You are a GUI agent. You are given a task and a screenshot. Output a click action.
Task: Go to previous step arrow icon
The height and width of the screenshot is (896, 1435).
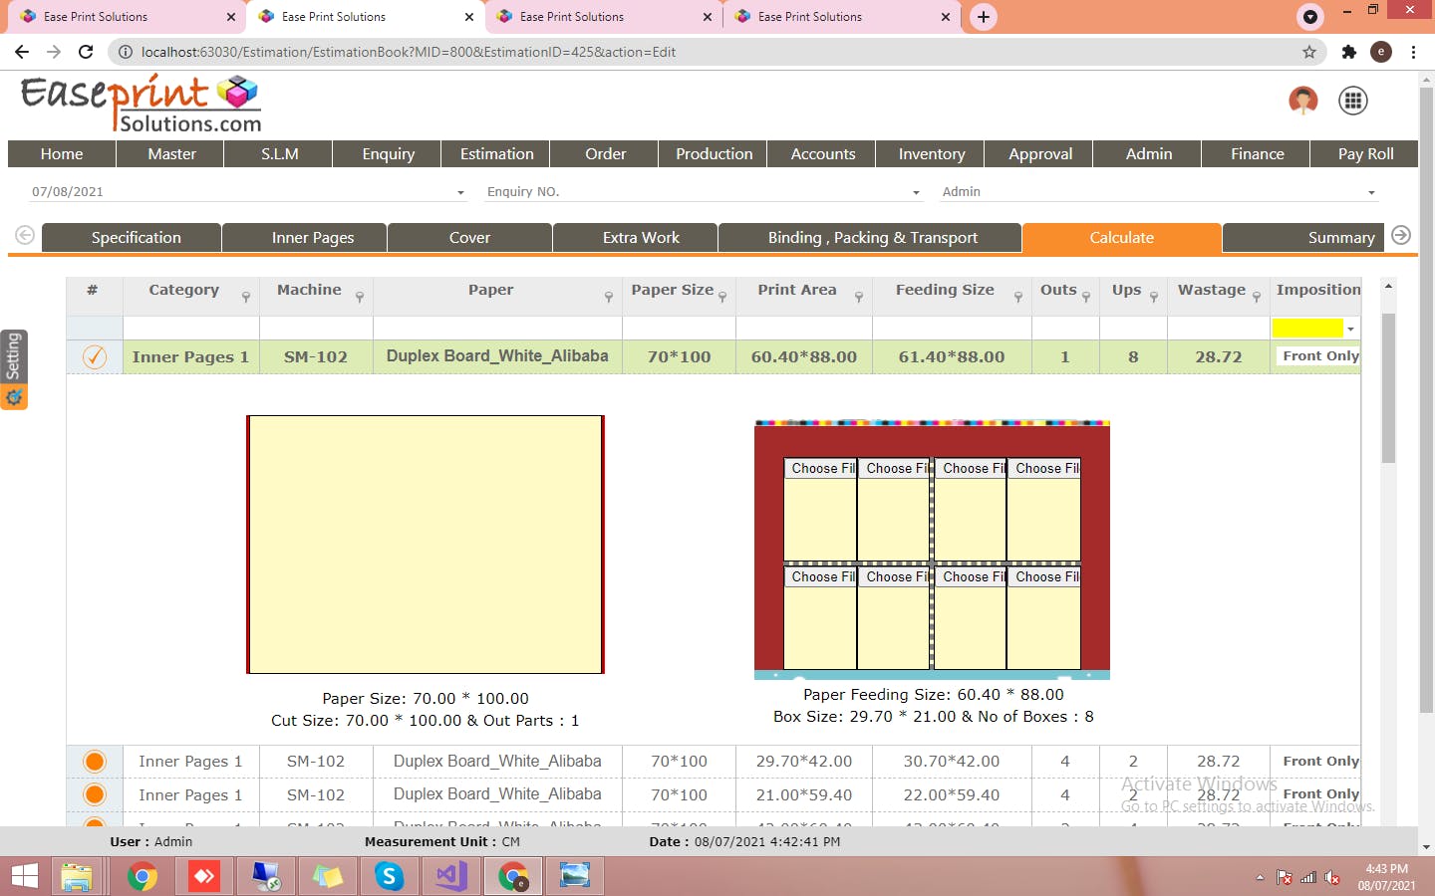tap(25, 235)
